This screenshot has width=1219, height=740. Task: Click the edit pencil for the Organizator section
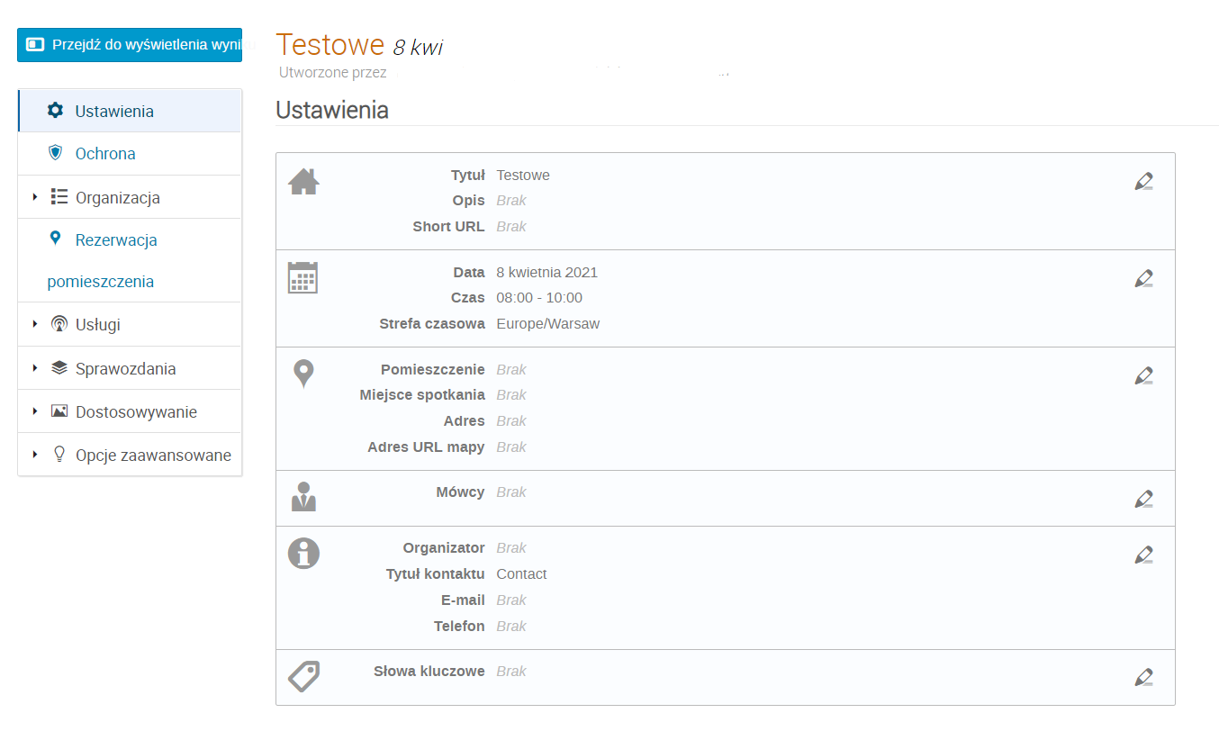click(x=1143, y=555)
